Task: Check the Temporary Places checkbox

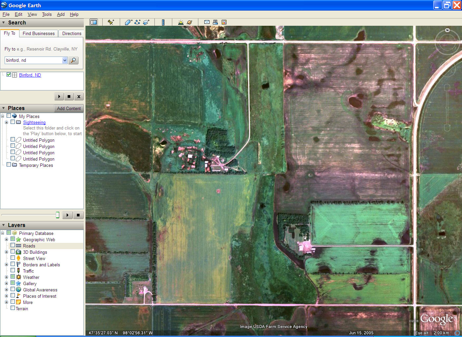Action: (9, 165)
